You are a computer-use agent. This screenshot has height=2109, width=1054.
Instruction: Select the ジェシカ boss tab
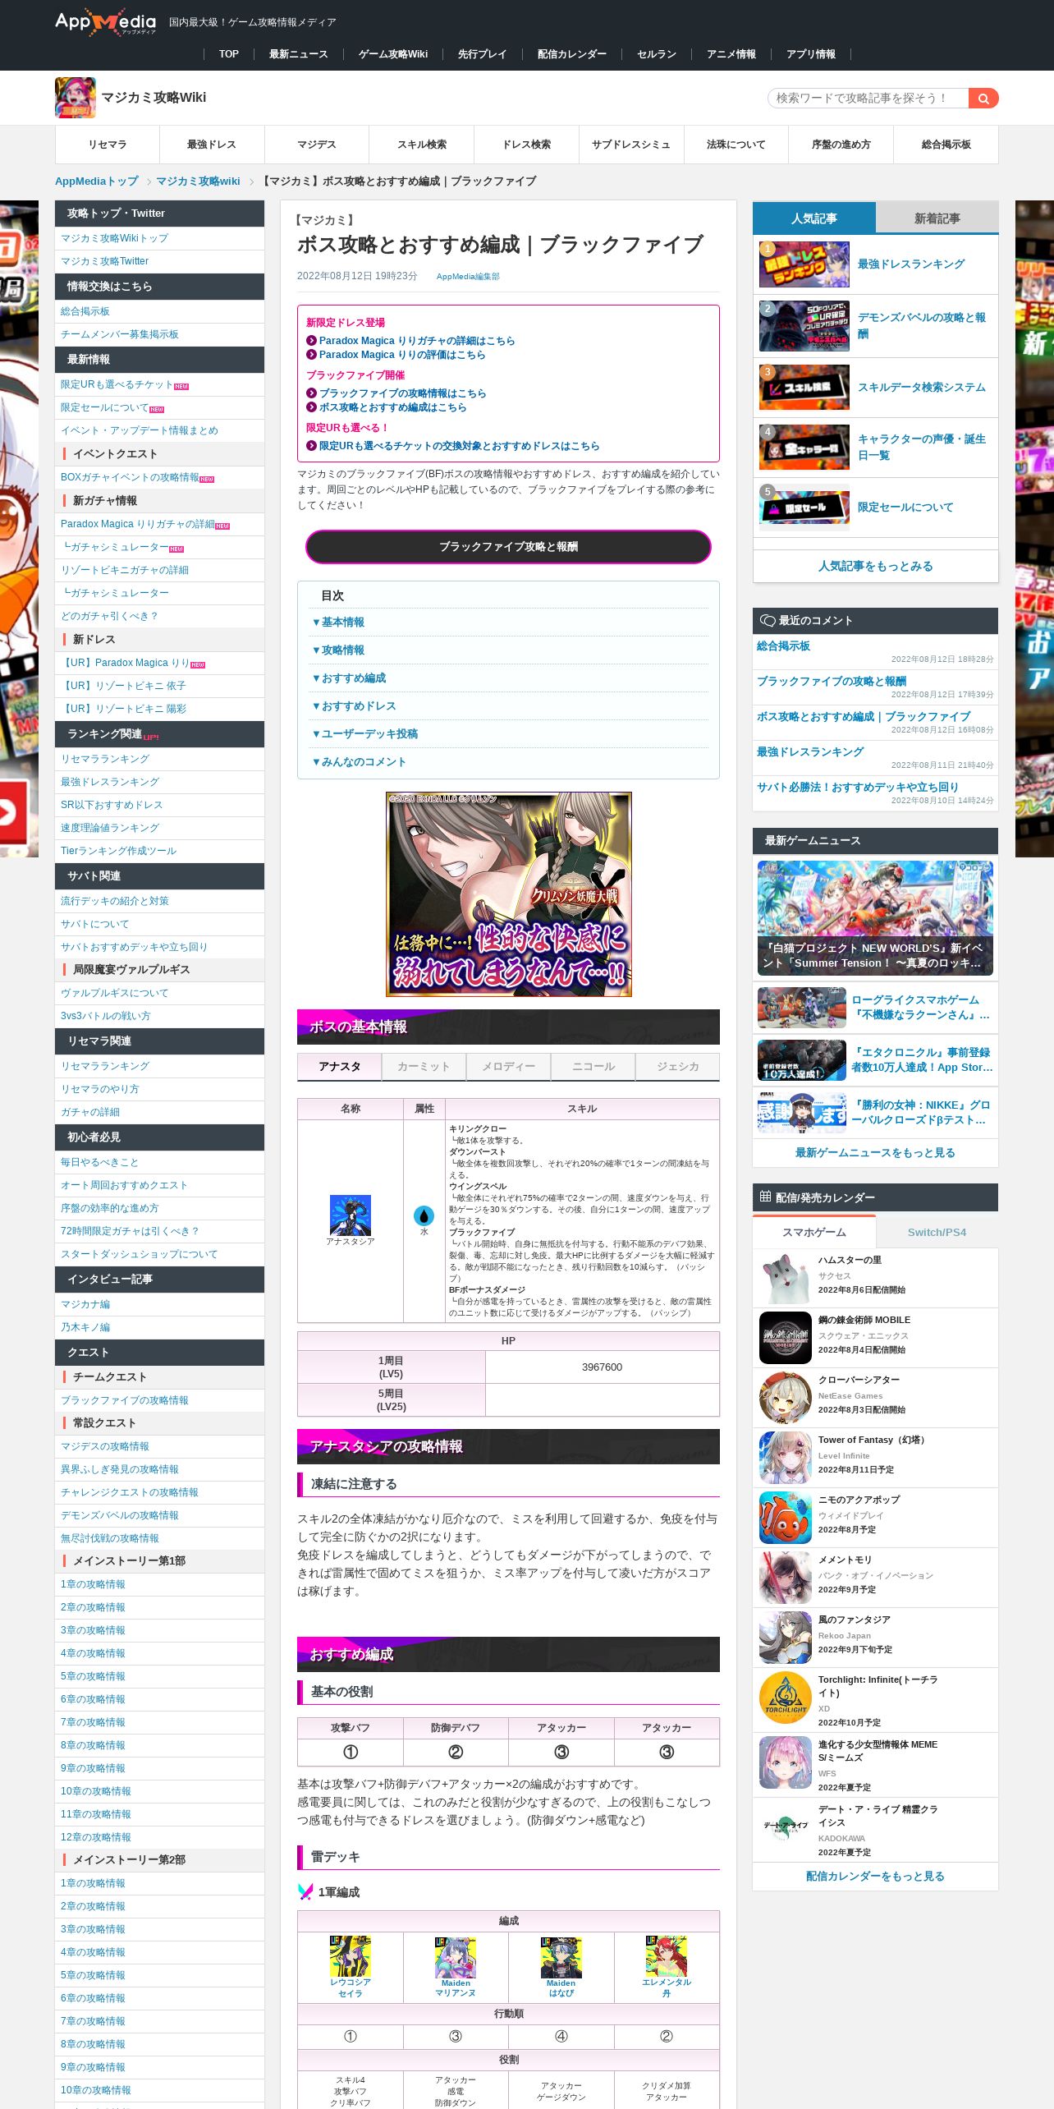click(678, 1067)
